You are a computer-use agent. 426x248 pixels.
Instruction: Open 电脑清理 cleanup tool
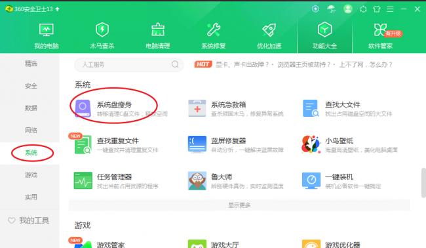(x=158, y=36)
